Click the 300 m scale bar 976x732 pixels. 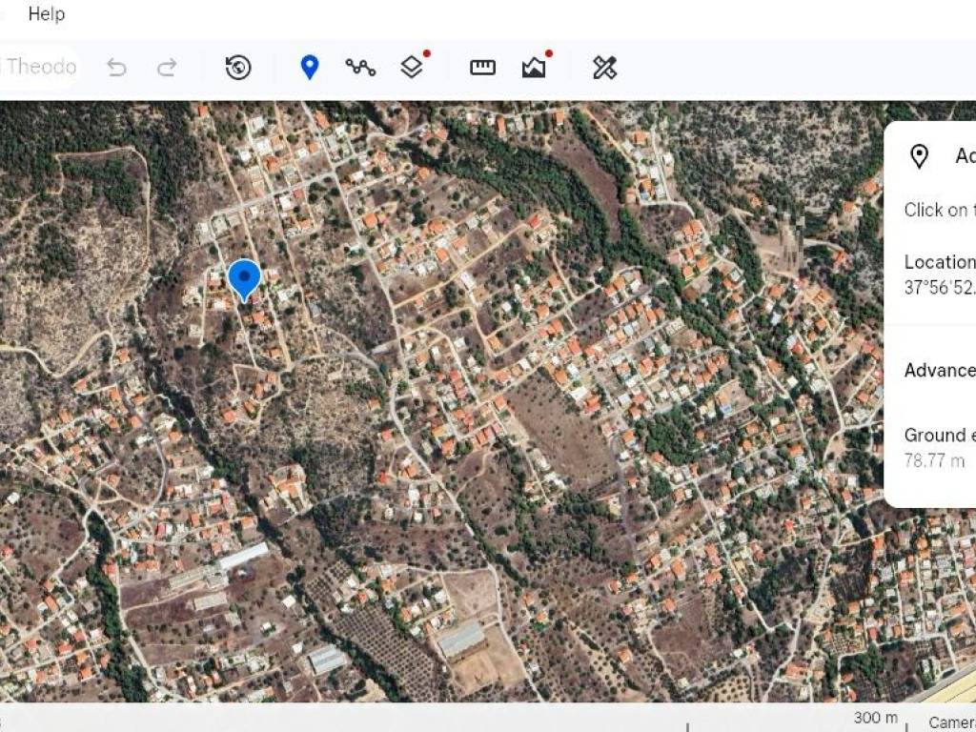point(875,719)
